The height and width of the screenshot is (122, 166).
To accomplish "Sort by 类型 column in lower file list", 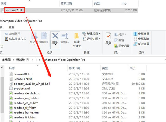I will click(x=105, y=68).
